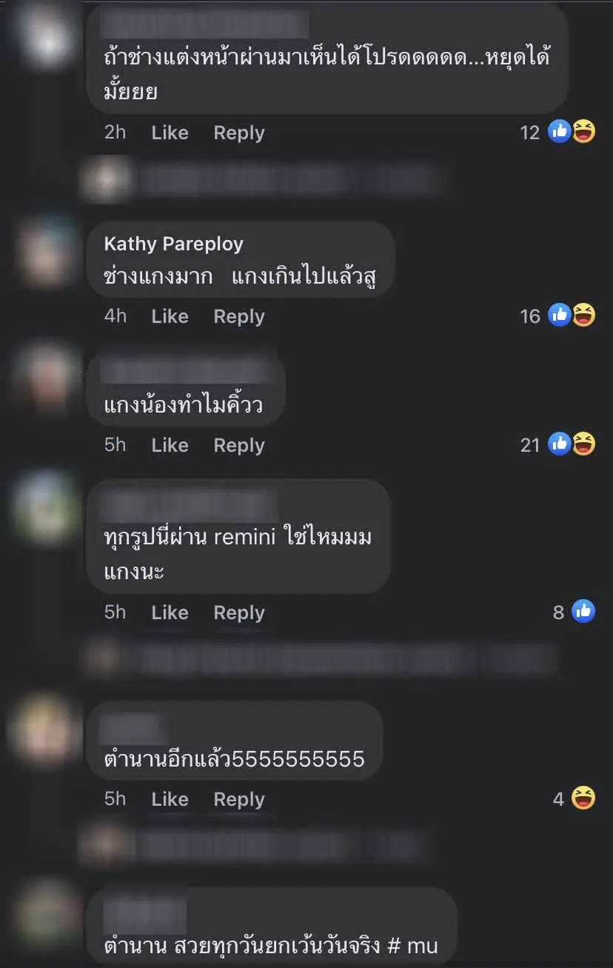The image size is (613, 968).
Task: Reply to Kathy Pareploy's comment
Action: point(239,317)
